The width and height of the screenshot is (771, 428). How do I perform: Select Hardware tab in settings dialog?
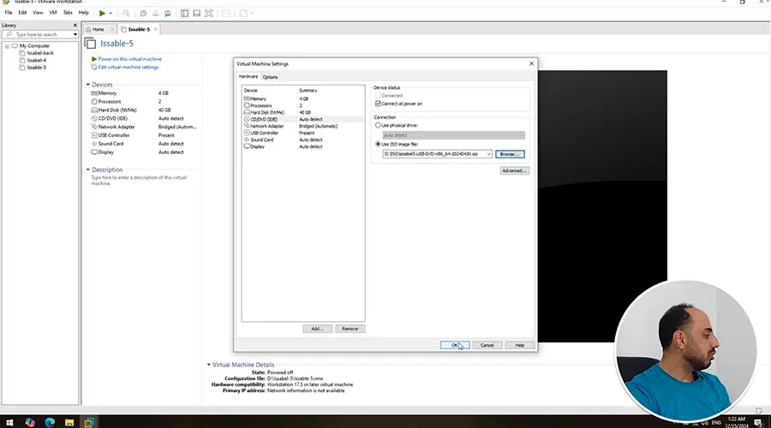click(x=248, y=77)
